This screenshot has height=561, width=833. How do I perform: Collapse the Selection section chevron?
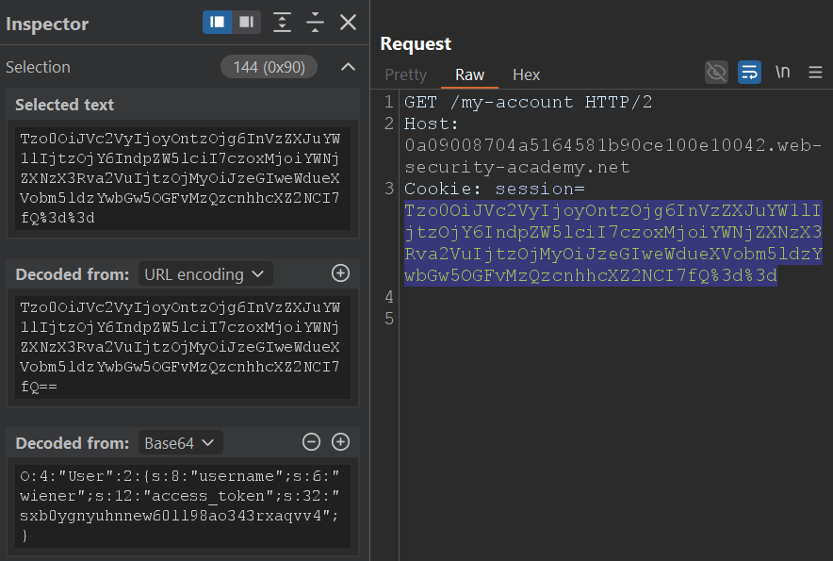click(x=348, y=67)
